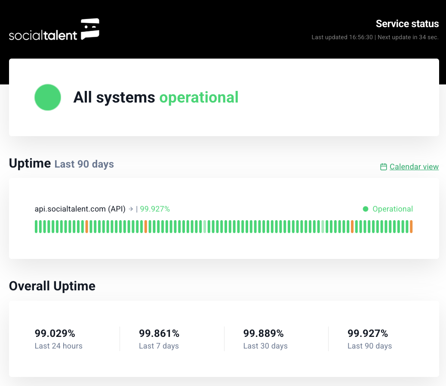Click the SocialTalent speech-bubble logo icon
This screenshot has width=446, height=386.
[90, 29]
